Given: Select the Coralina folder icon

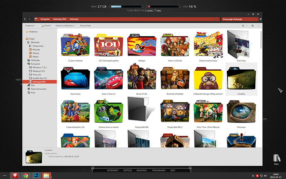Looking at the screenshot, I should click(x=241, y=78).
